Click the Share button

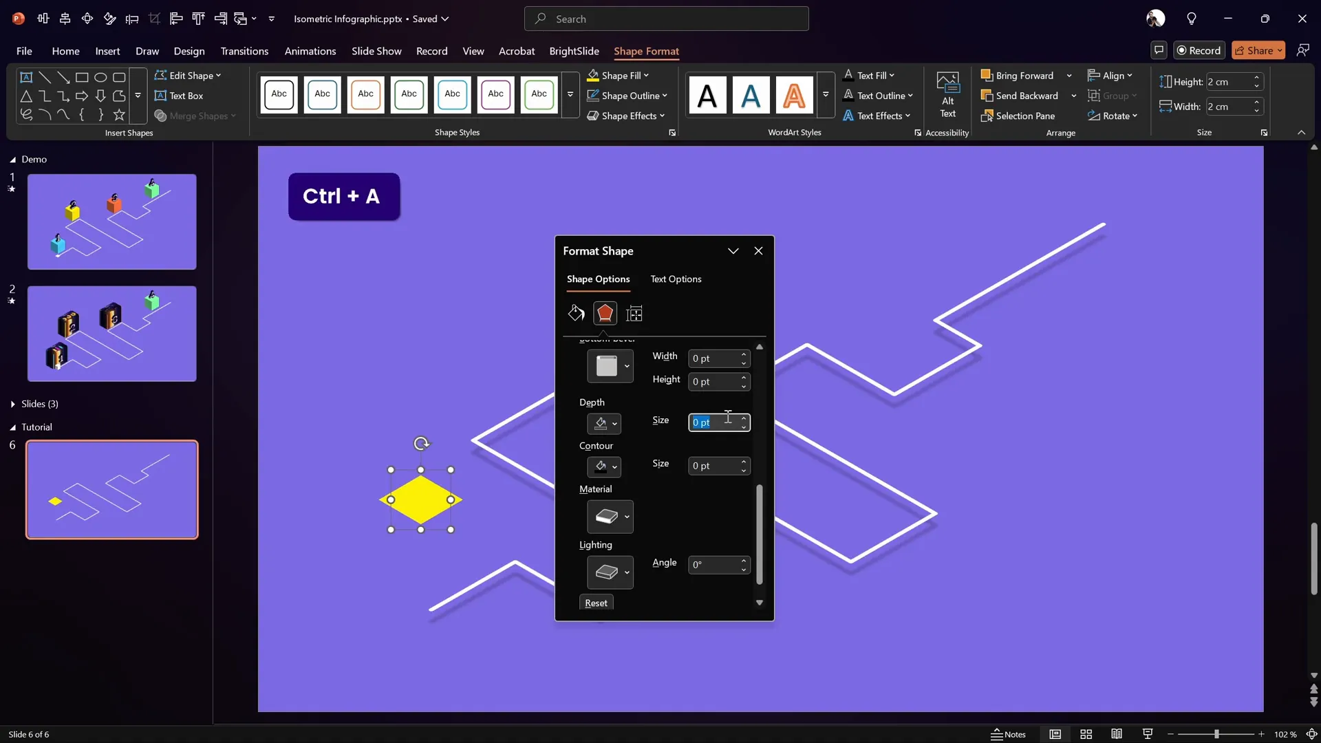click(1258, 50)
